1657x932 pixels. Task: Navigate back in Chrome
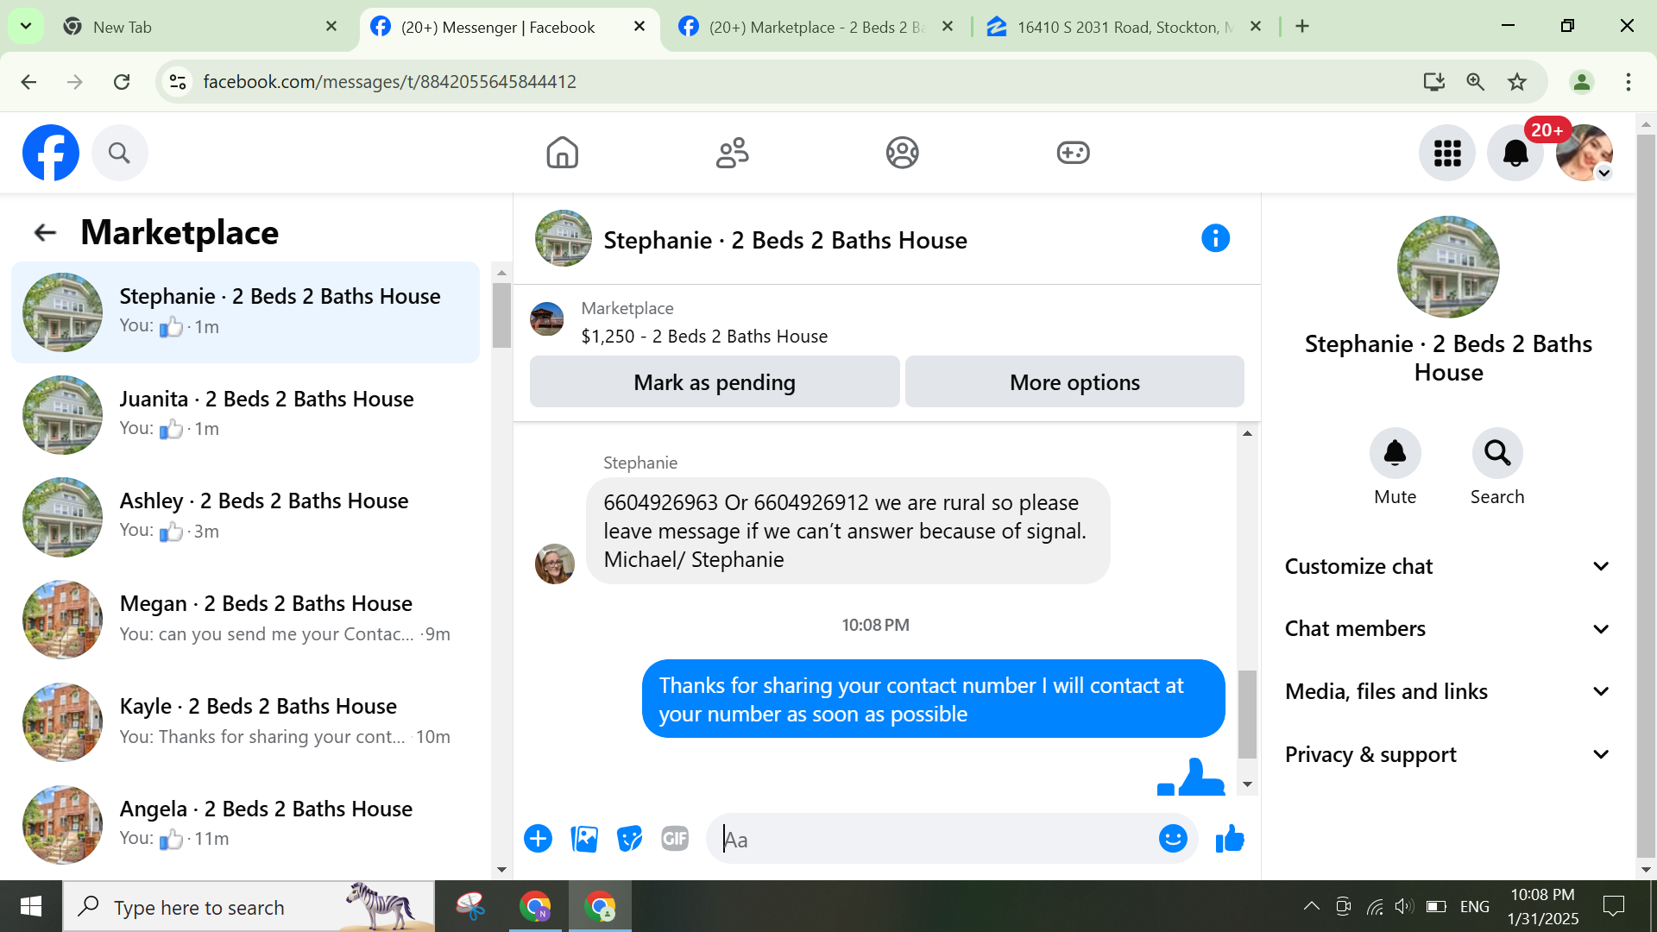[28, 82]
